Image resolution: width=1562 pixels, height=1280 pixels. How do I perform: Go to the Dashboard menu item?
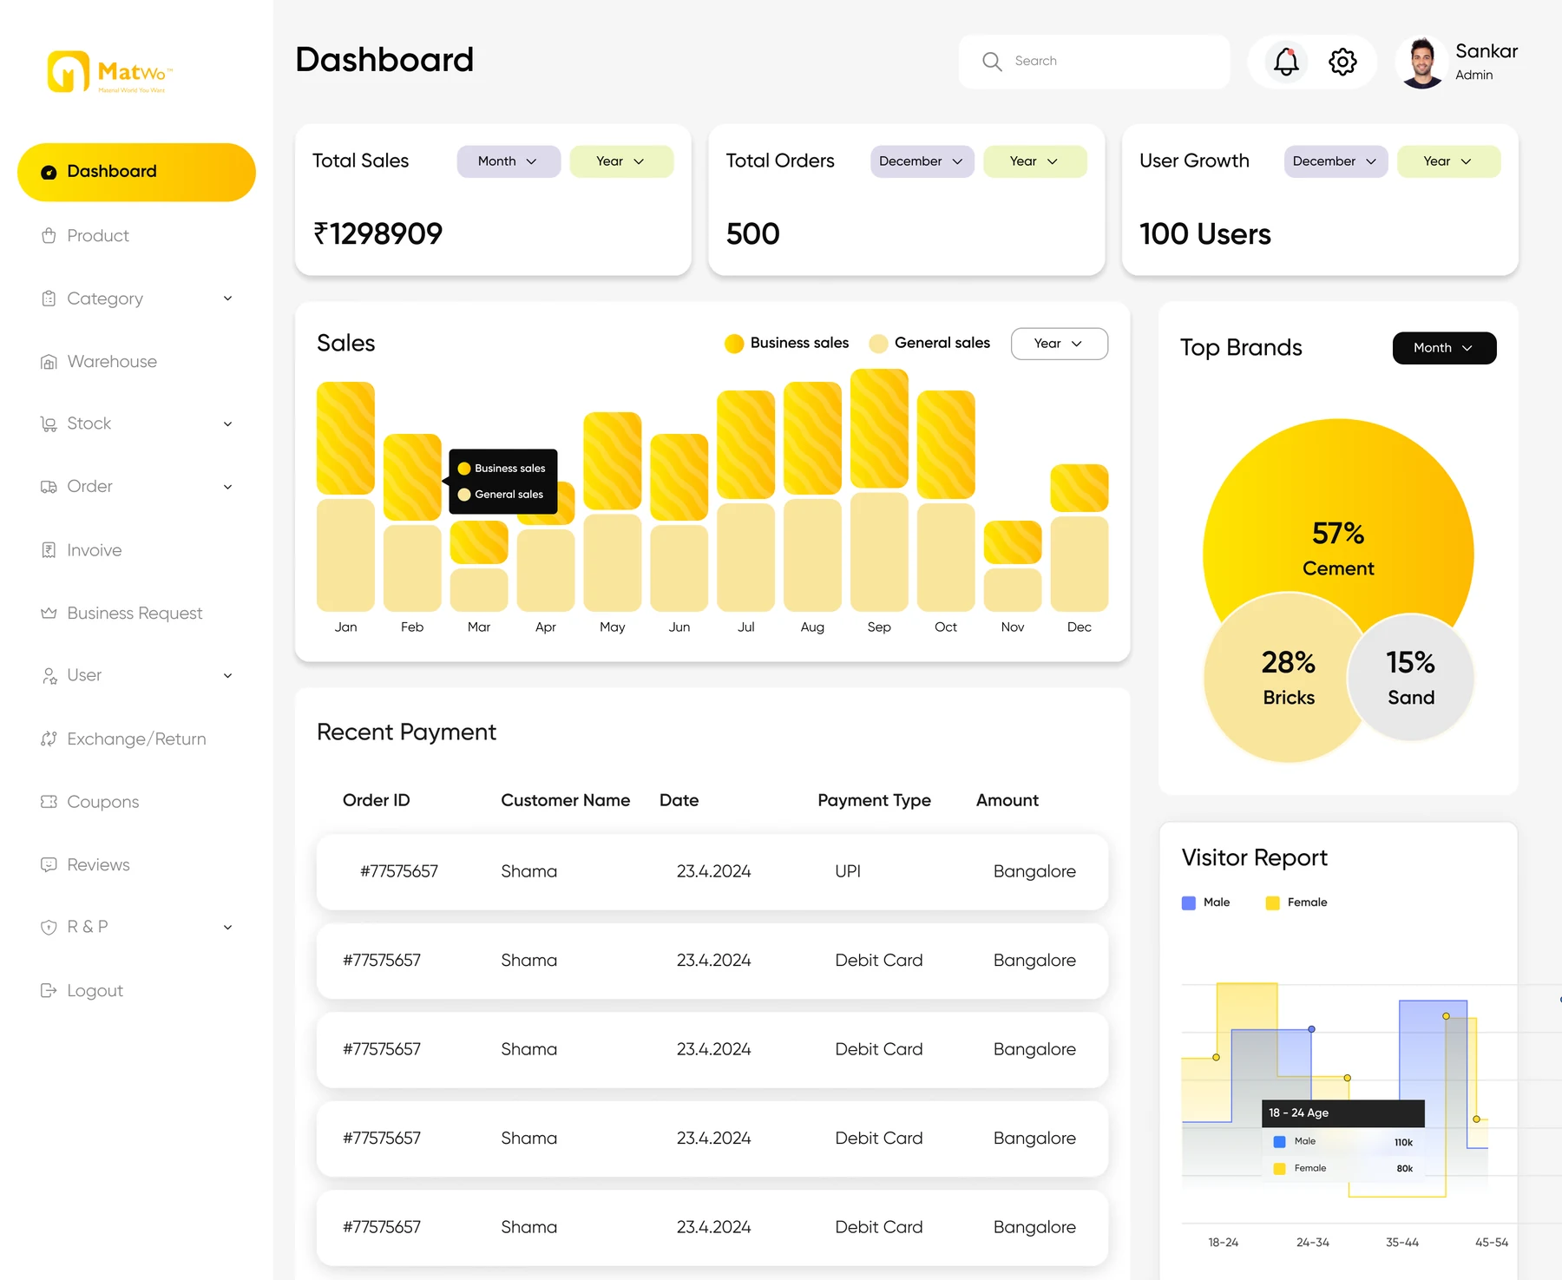pos(136,172)
